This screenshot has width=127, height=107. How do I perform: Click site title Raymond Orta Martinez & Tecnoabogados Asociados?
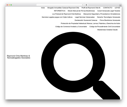pos(19,57)
